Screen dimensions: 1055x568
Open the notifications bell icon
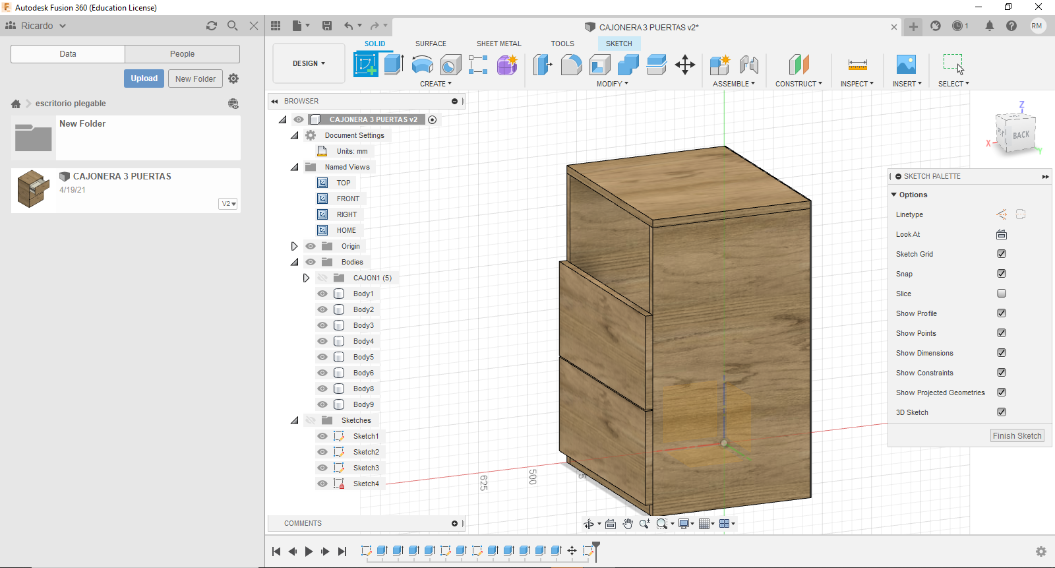(x=990, y=26)
